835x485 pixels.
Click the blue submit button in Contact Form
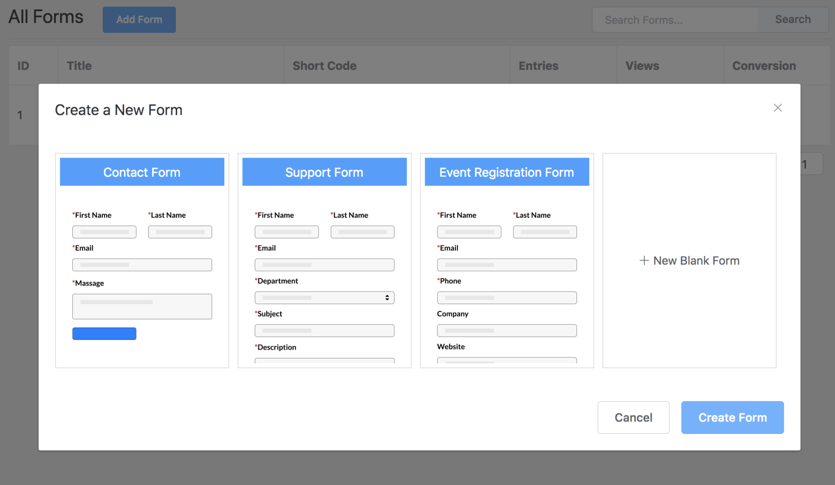(x=104, y=334)
